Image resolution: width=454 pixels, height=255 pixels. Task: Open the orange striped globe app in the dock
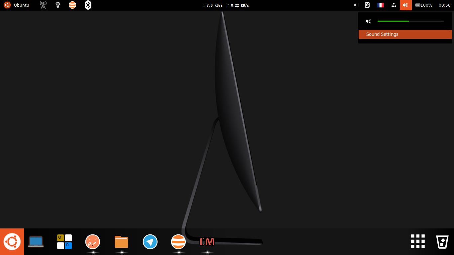point(178,242)
